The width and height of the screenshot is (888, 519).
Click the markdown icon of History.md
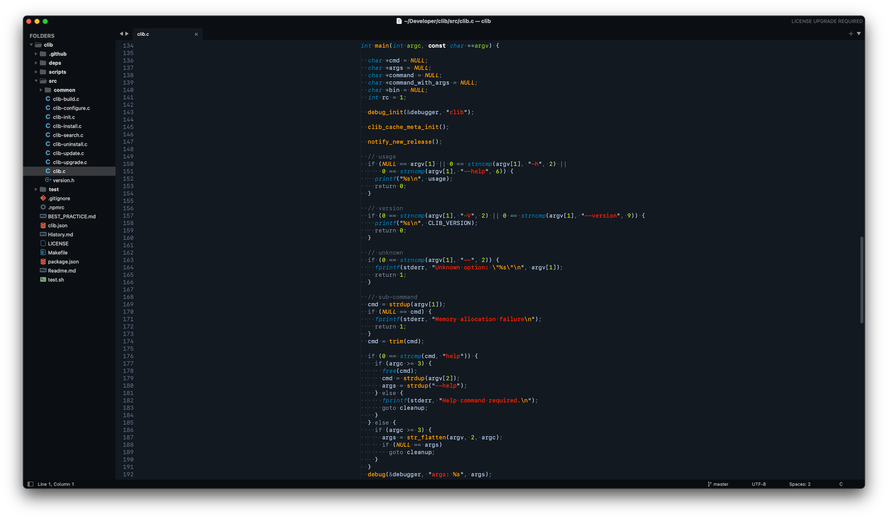[x=43, y=234]
